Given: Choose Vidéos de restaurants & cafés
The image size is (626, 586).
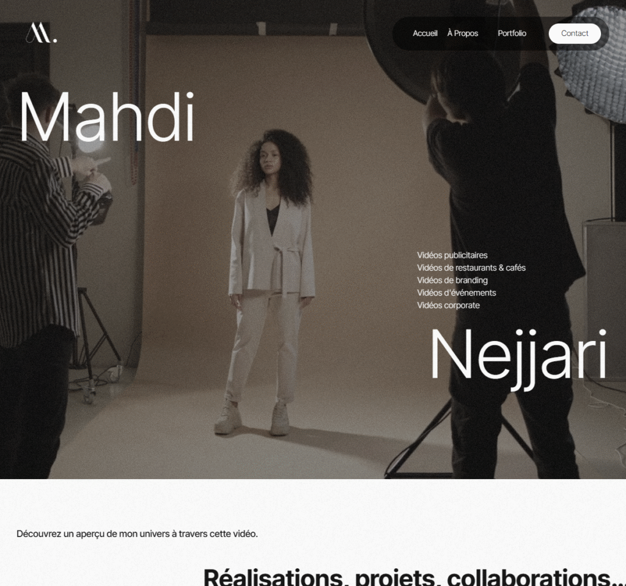Looking at the screenshot, I should point(471,268).
